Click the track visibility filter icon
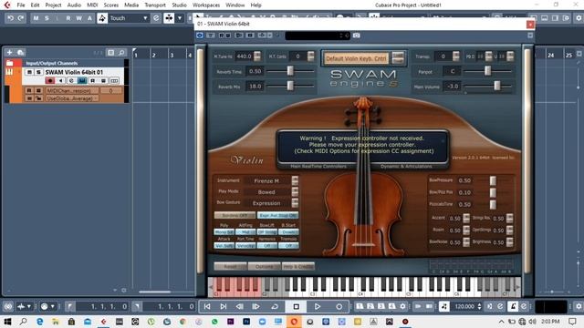Image resolution: width=584 pixels, height=328 pixels. [x=111, y=53]
